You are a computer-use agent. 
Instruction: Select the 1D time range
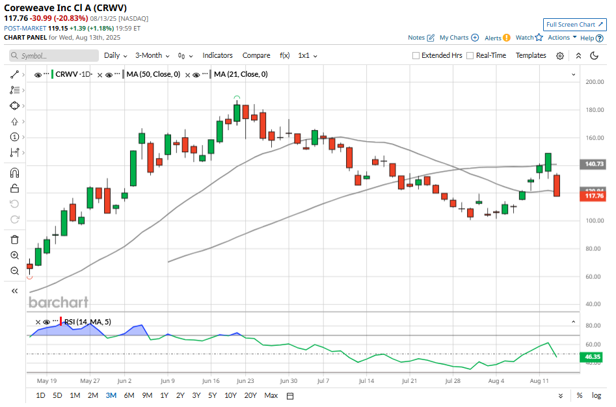coord(40,395)
